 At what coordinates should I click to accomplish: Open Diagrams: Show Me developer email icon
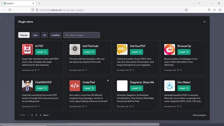[x=133, y=106]
